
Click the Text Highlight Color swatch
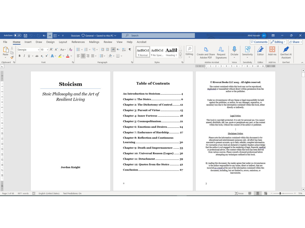(60, 56)
